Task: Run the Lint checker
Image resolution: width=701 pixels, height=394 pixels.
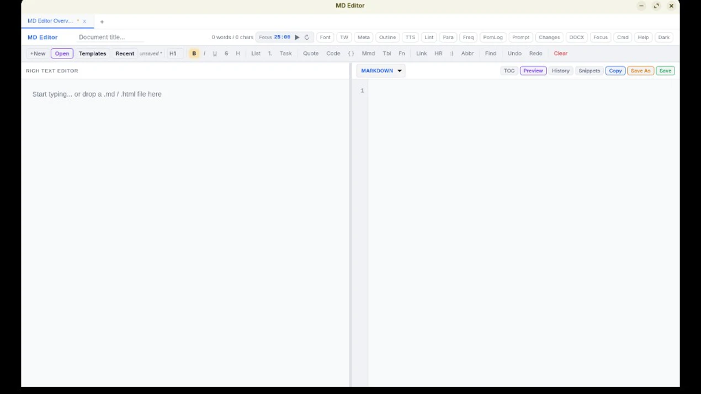Action: point(429,38)
